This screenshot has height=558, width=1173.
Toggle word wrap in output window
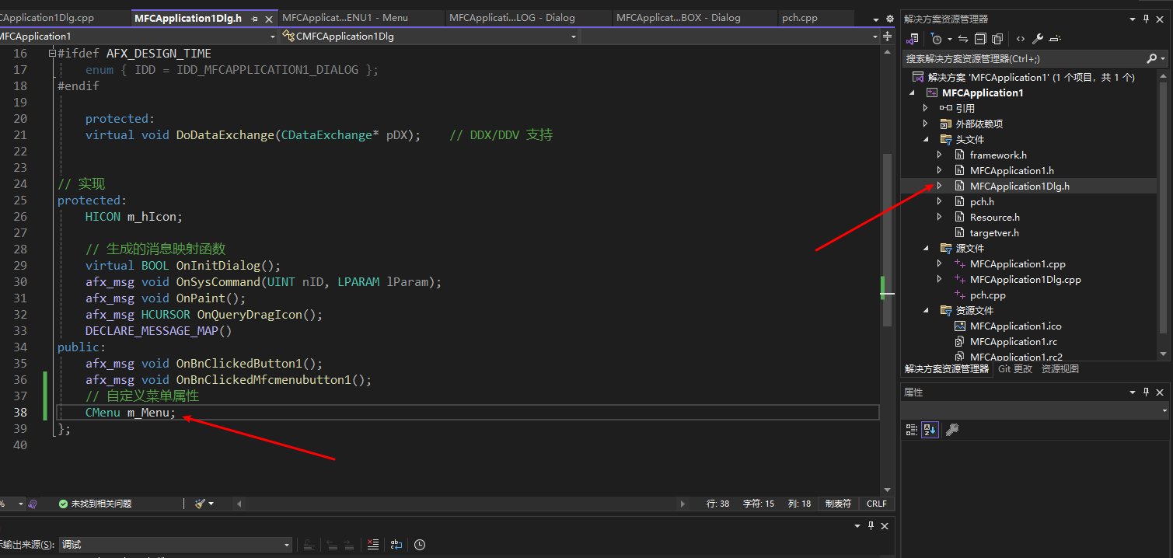396,545
